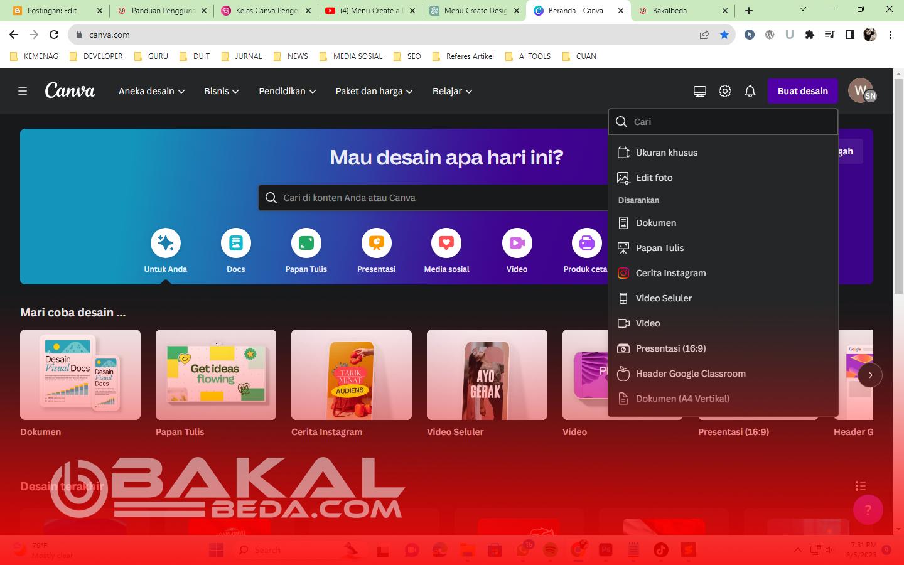The height and width of the screenshot is (565, 904).
Task: Select the Docs category icon
Action: pos(236,243)
